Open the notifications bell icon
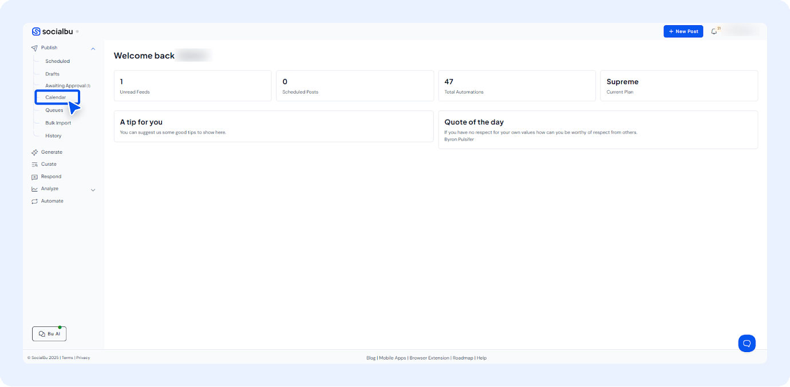 pos(714,31)
